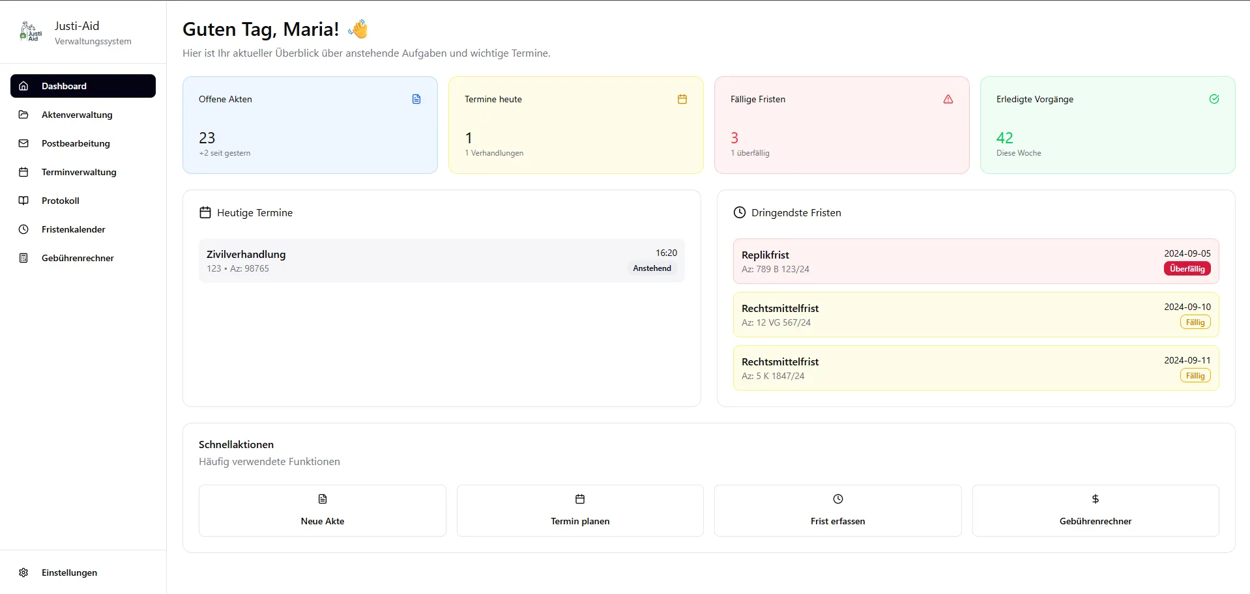The image size is (1250, 594).
Task: Click the checkmark icon on Erledigte Vorgänge card
Action: click(1214, 99)
